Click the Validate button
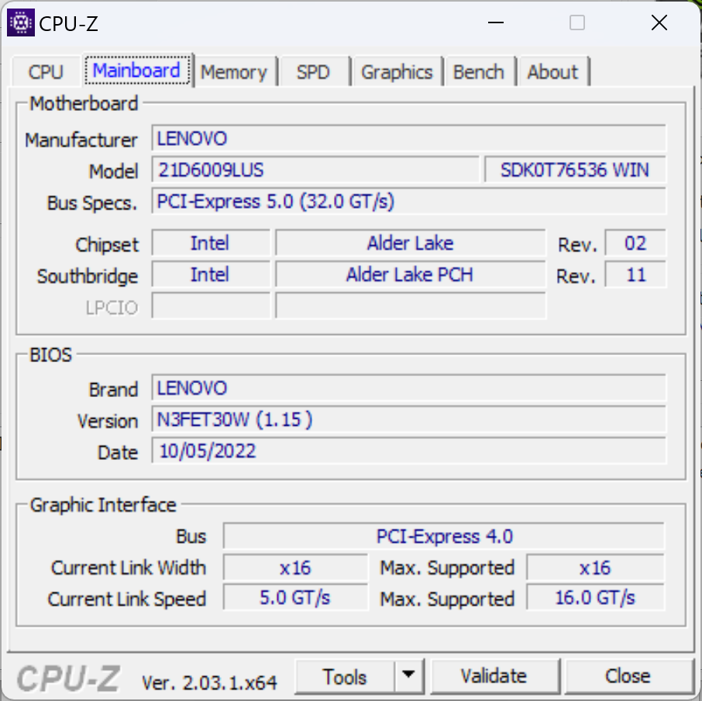Viewport: 702px width, 701px height. 494,676
